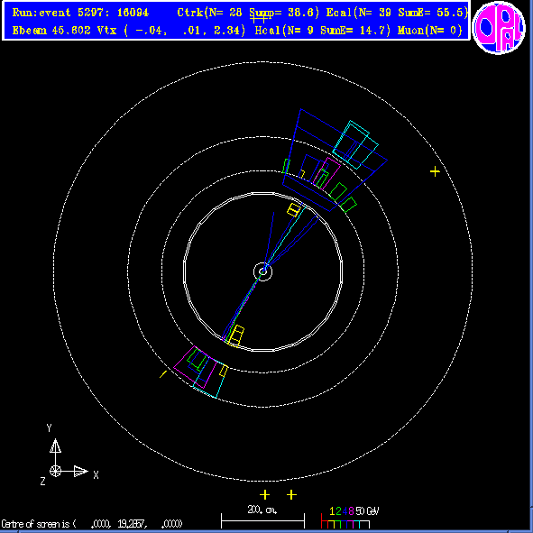Click the cyan calorimeter cluster upper right
The width and height of the screenshot is (533, 533).
click(x=355, y=144)
